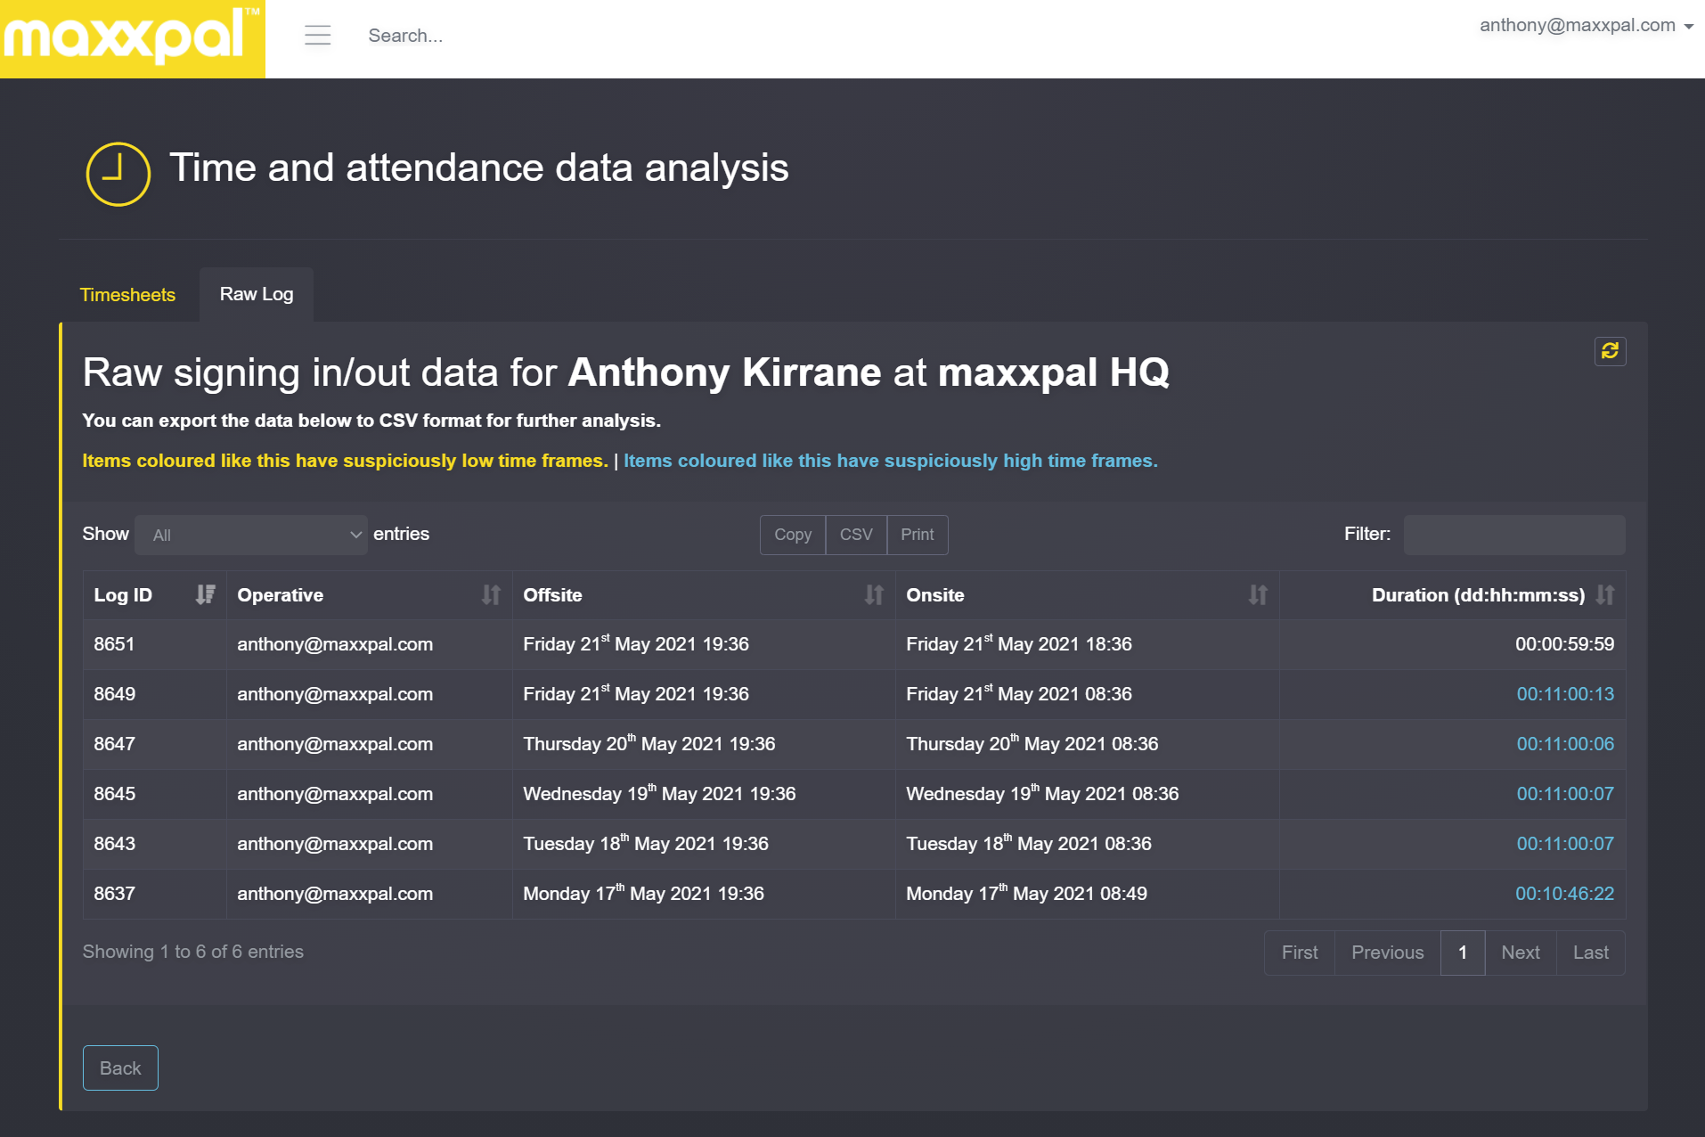
Task: Click the Operative column header text
Action: (280, 595)
